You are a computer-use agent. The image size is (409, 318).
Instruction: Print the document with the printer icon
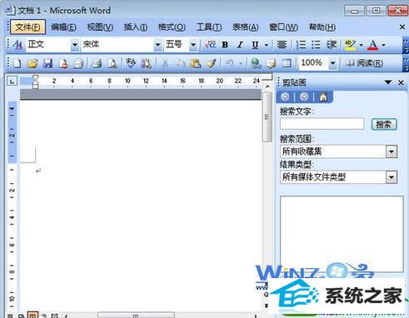coord(97,63)
